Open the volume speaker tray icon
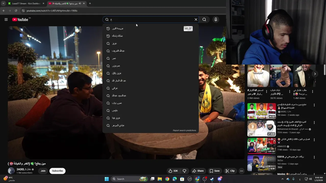Image resolution: width=326 pixels, height=183 pixels. point(310,179)
